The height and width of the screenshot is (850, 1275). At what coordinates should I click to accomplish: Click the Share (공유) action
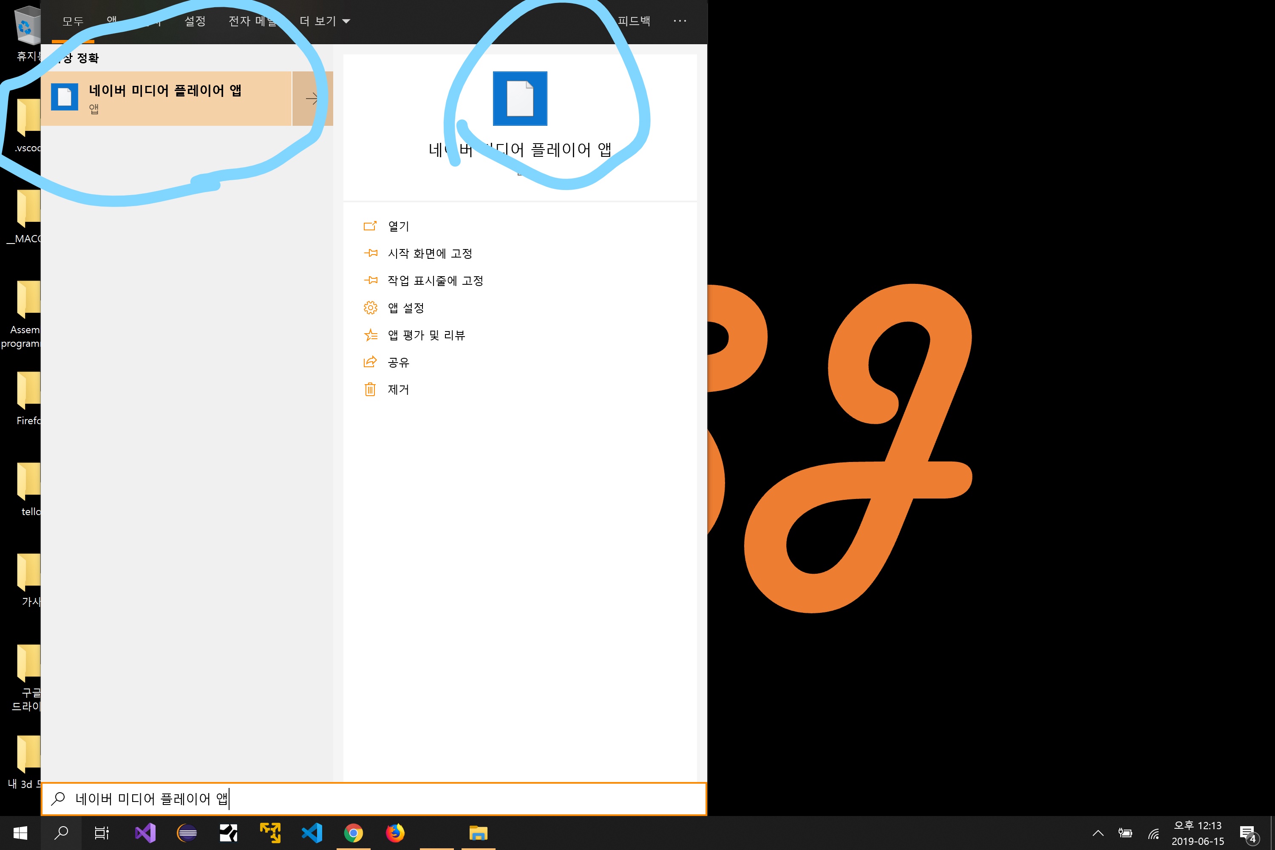[398, 362]
